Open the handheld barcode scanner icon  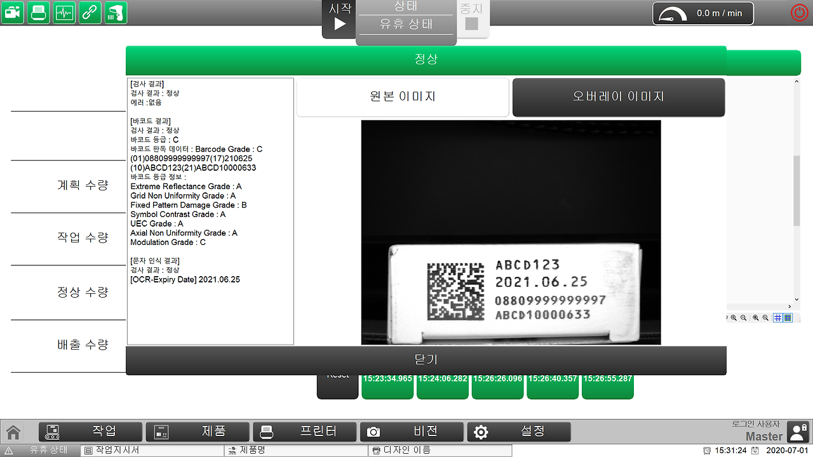click(x=116, y=13)
